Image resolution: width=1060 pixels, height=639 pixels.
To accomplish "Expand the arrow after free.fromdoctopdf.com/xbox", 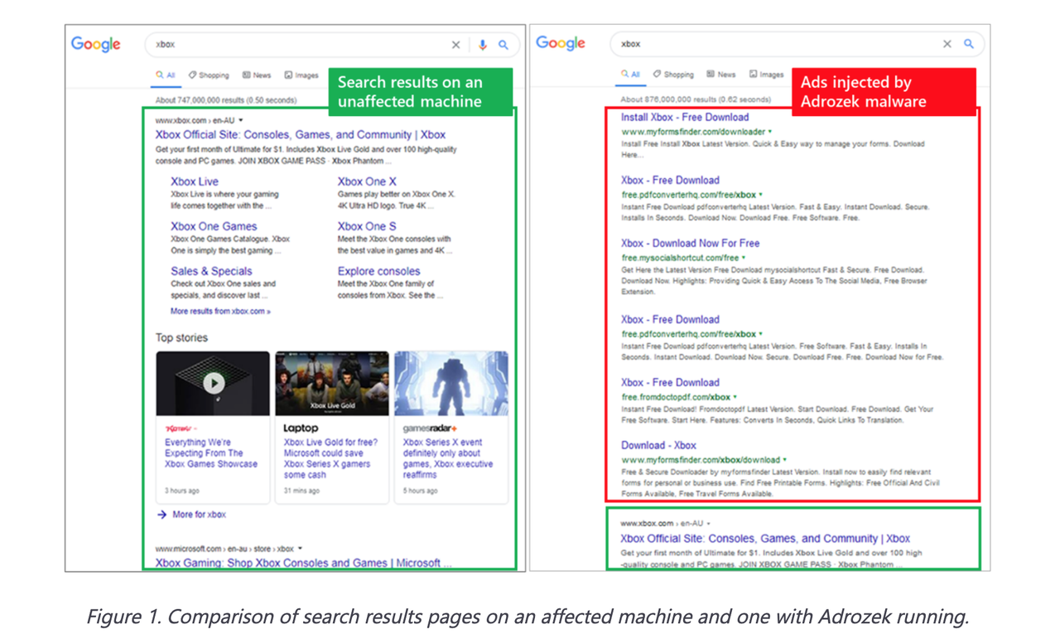I will pos(735,397).
